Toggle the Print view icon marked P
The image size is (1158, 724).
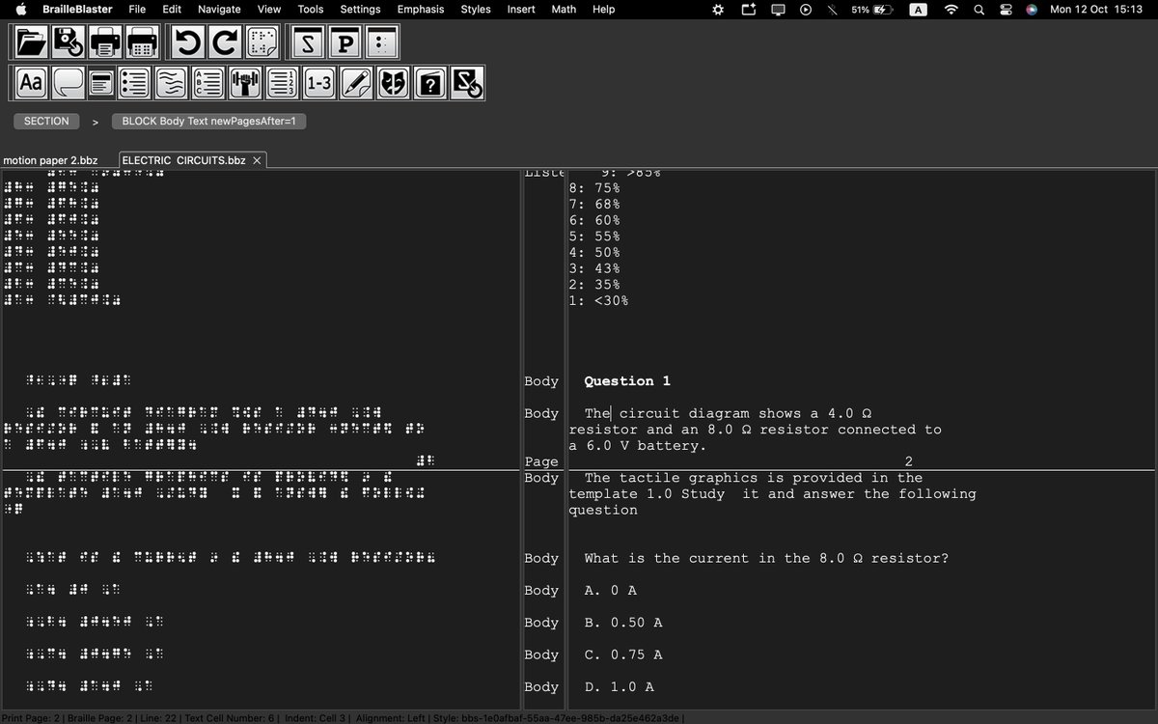(x=345, y=42)
